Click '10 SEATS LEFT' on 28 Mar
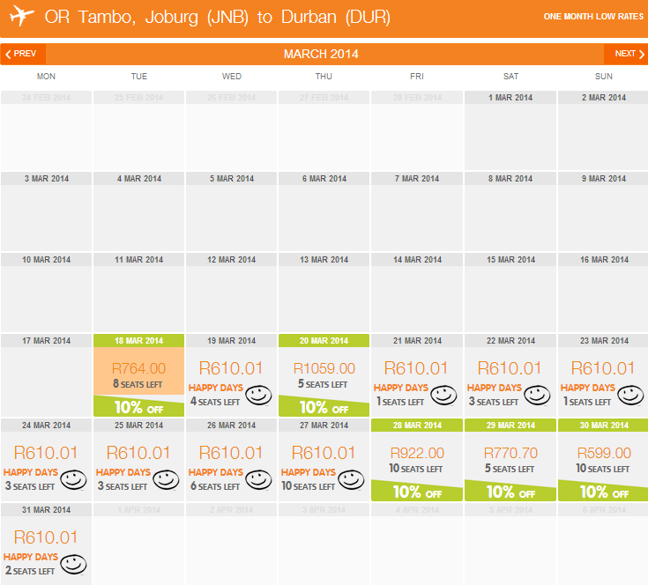 coord(416,469)
